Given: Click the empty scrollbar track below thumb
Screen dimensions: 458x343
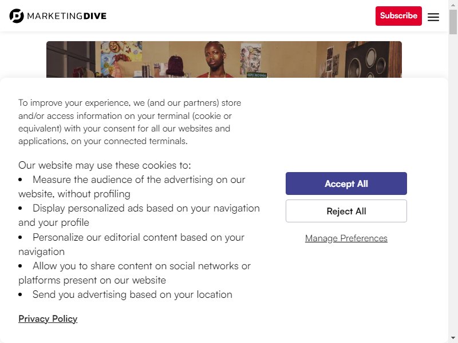Looking at the screenshot, I should pyautogui.click(x=453, y=184).
